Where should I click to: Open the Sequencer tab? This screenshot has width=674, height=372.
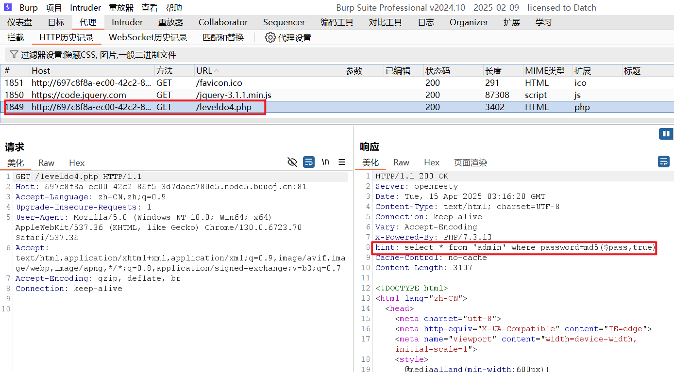284,22
